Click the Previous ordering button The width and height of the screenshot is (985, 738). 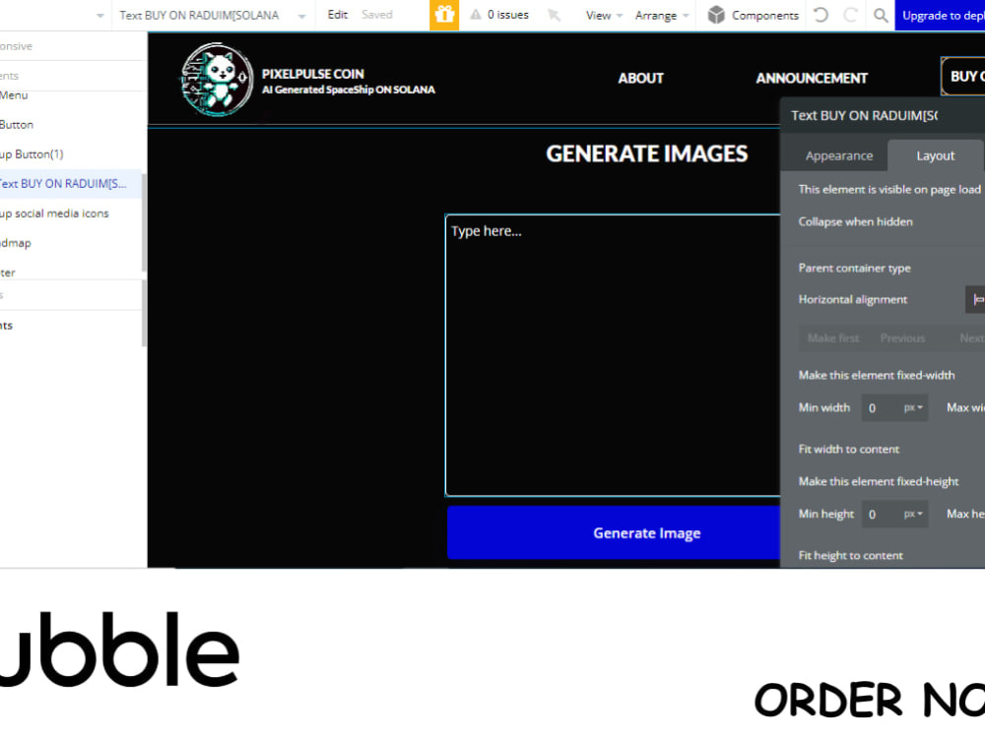pyautogui.click(x=902, y=338)
